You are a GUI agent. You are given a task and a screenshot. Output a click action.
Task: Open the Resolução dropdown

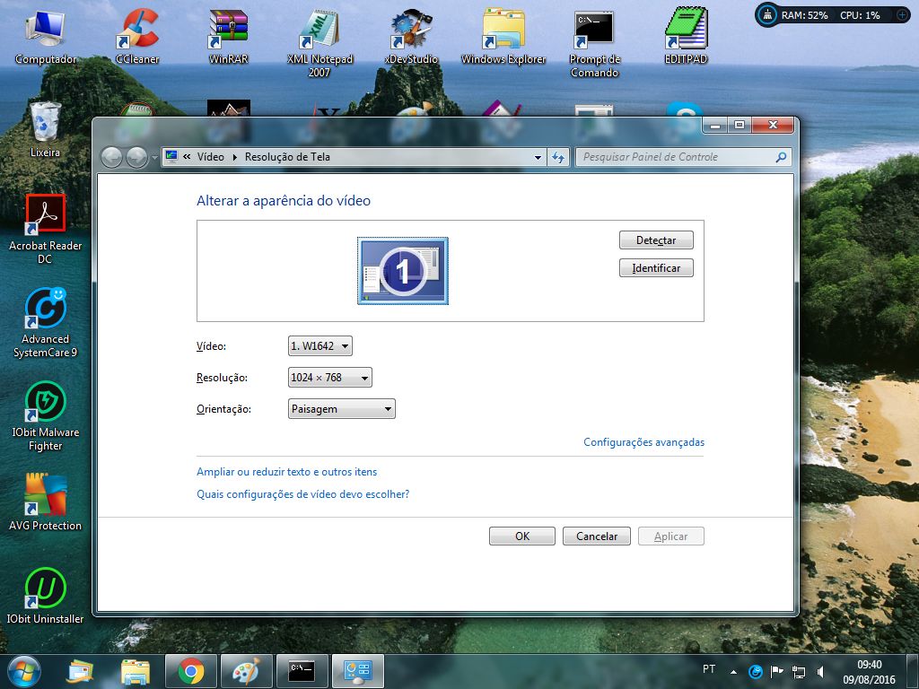click(330, 378)
